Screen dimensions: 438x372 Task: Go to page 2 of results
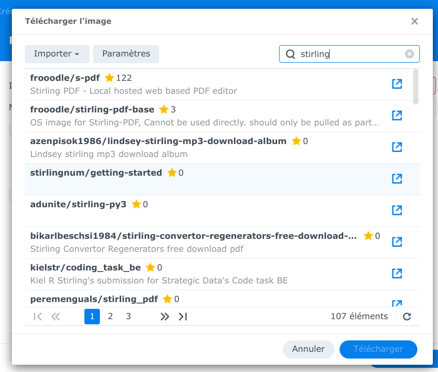(x=110, y=317)
